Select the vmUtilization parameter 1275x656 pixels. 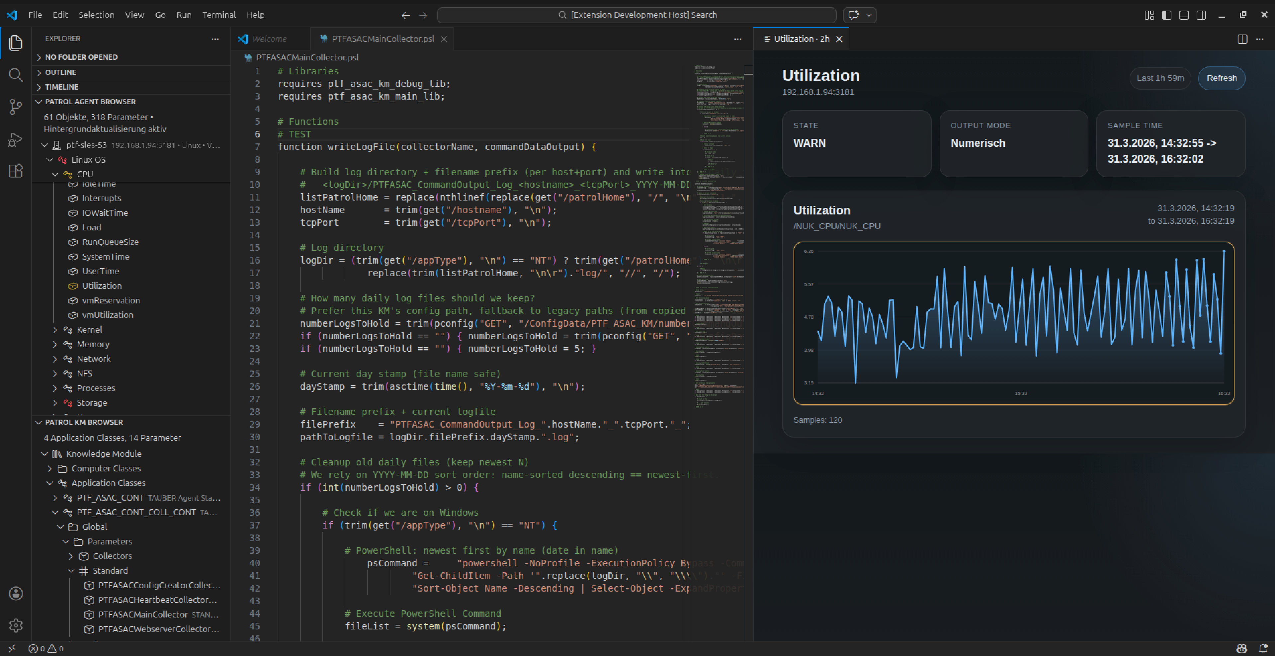(x=107, y=315)
